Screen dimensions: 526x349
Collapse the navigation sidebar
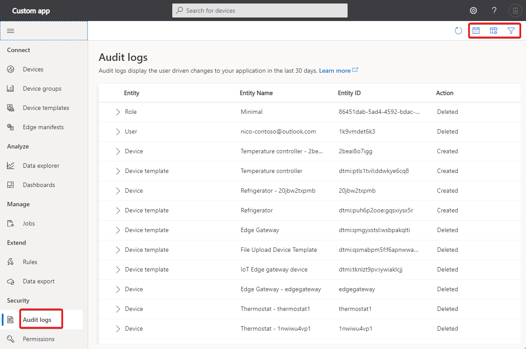(x=11, y=31)
